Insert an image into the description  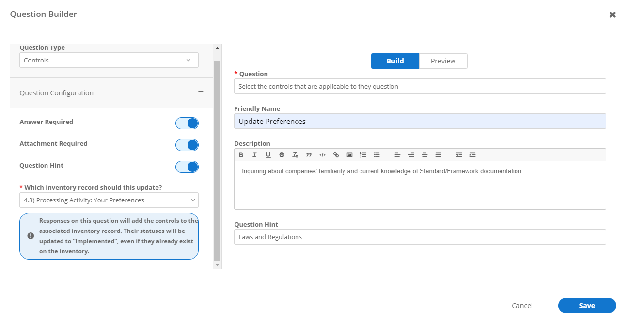pos(349,154)
